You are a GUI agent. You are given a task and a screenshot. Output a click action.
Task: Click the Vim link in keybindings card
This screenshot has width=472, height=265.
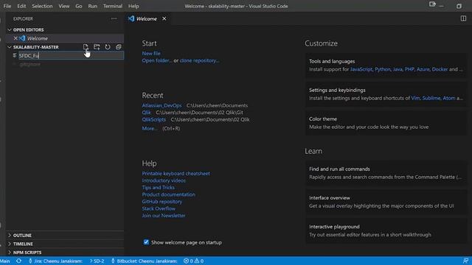415,98
